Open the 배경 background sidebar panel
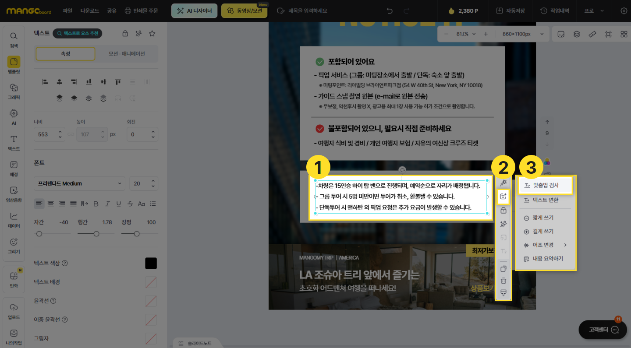631x348 pixels. tap(14, 168)
